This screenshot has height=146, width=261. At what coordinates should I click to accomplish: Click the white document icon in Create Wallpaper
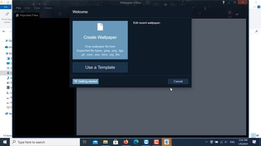click(100, 27)
